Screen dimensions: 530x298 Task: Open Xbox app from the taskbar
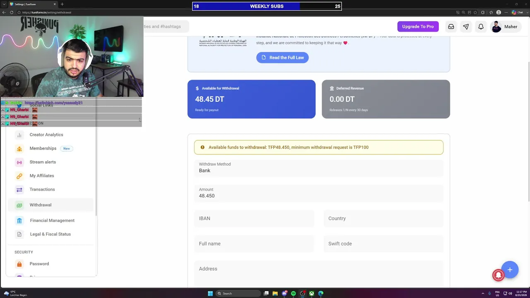[311, 293]
